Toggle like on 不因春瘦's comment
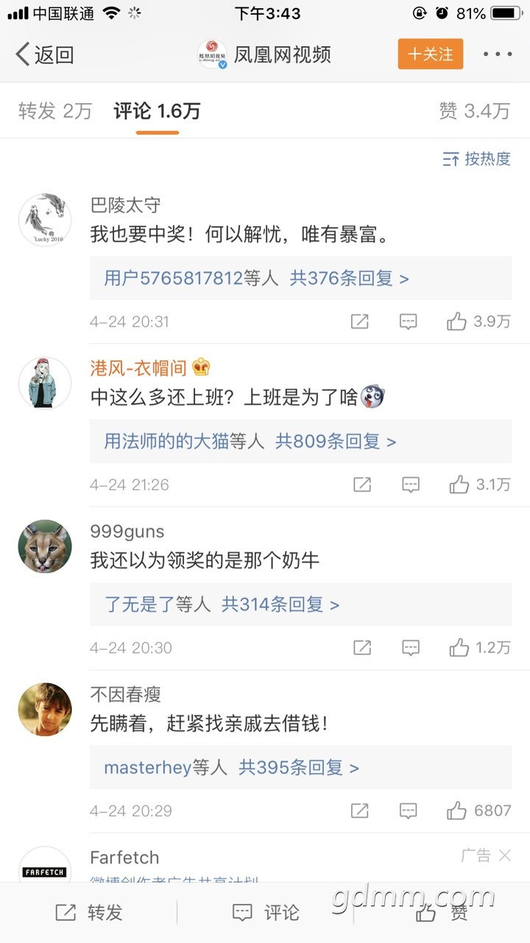This screenshot has width=530, height=943. pos(457,810)
